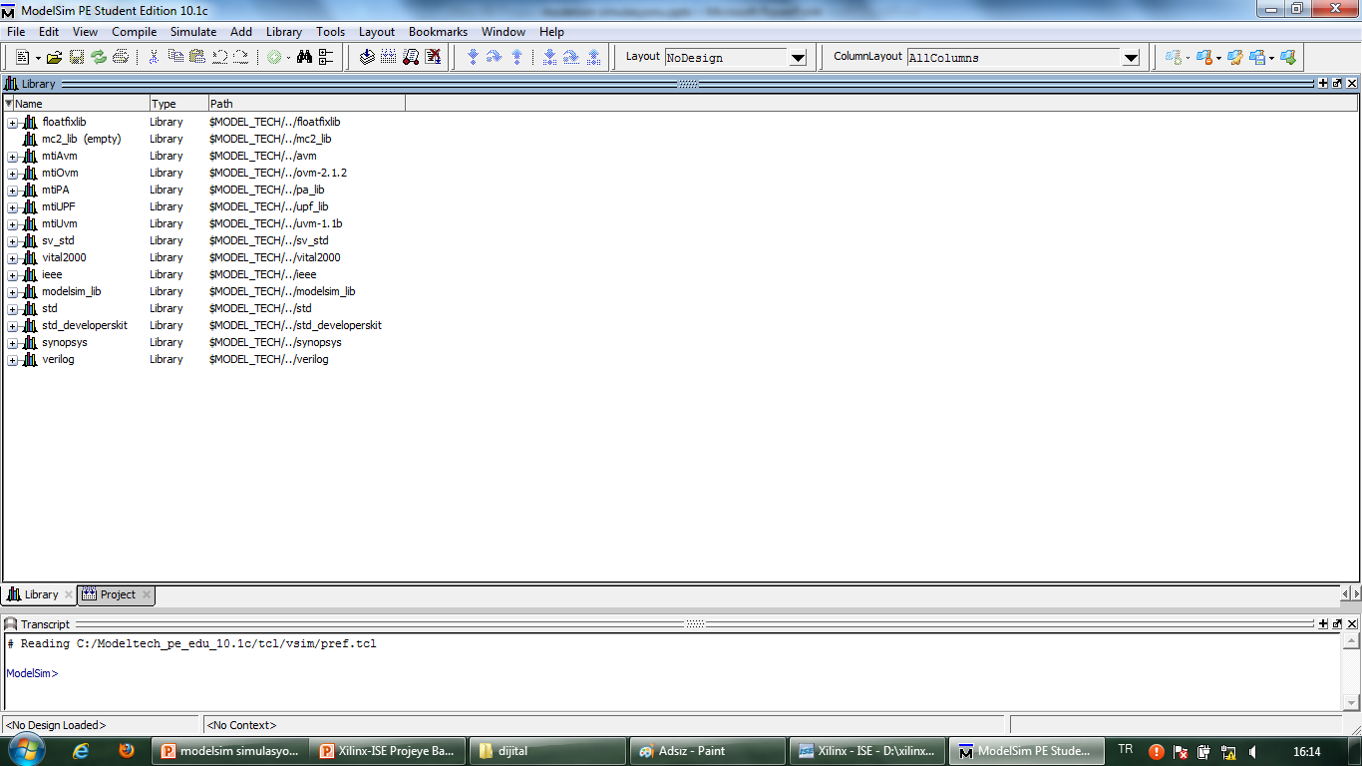Click the Transcript scrollbar down arrow
1362x766 pixels.
coord(1352,703)
